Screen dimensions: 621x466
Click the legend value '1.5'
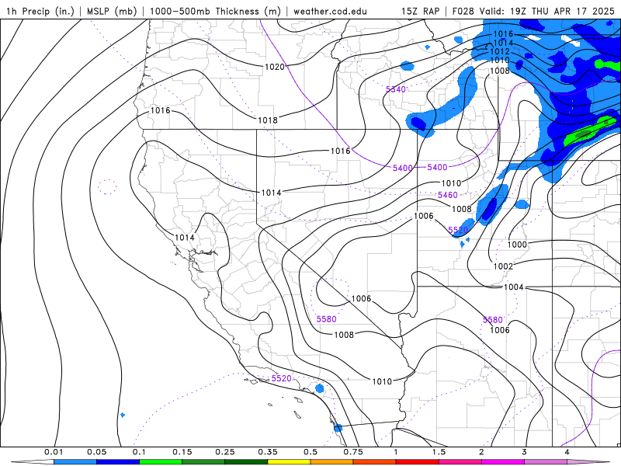click(x=439, y=452)
